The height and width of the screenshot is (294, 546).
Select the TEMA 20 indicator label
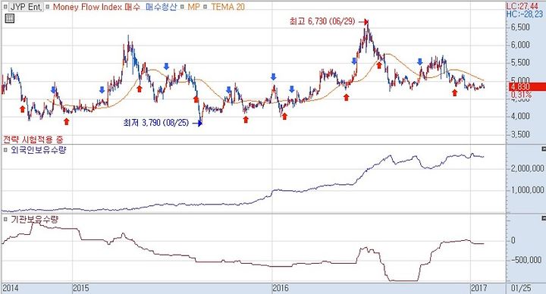[227, 7]
